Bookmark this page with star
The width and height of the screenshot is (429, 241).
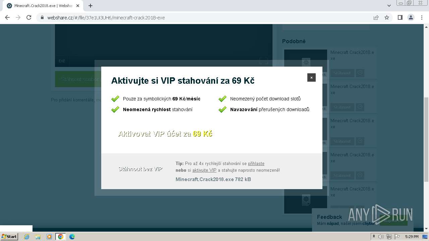pyautogui.click(x=387, y=18)
